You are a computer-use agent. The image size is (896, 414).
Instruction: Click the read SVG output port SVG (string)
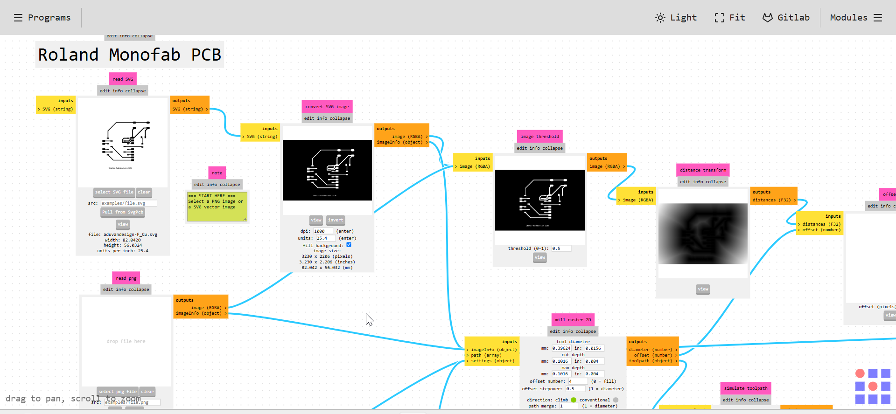point(190,109)
